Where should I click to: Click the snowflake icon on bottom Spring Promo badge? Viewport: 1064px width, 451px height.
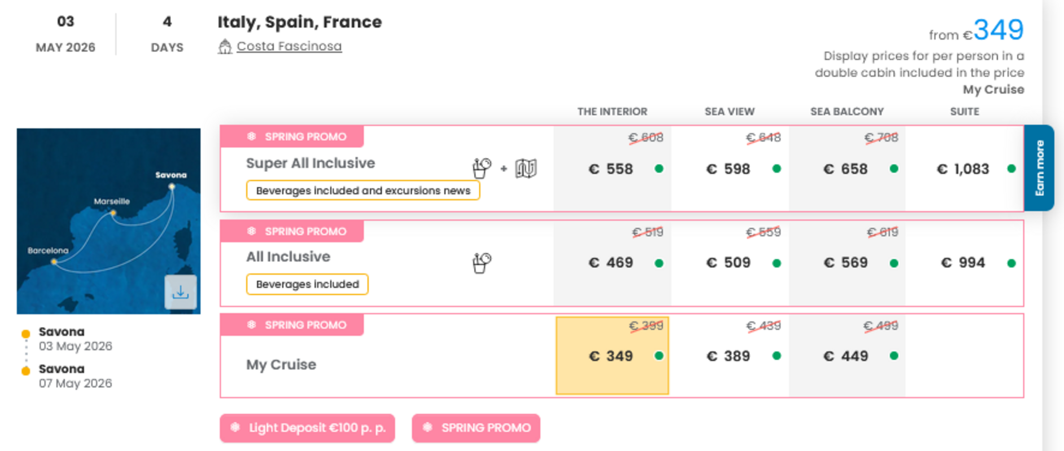428,427
